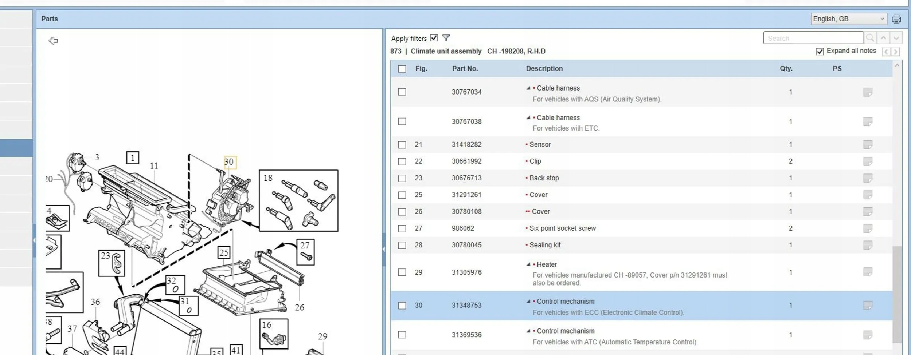Sort by Part No. column header

point(465,69)
